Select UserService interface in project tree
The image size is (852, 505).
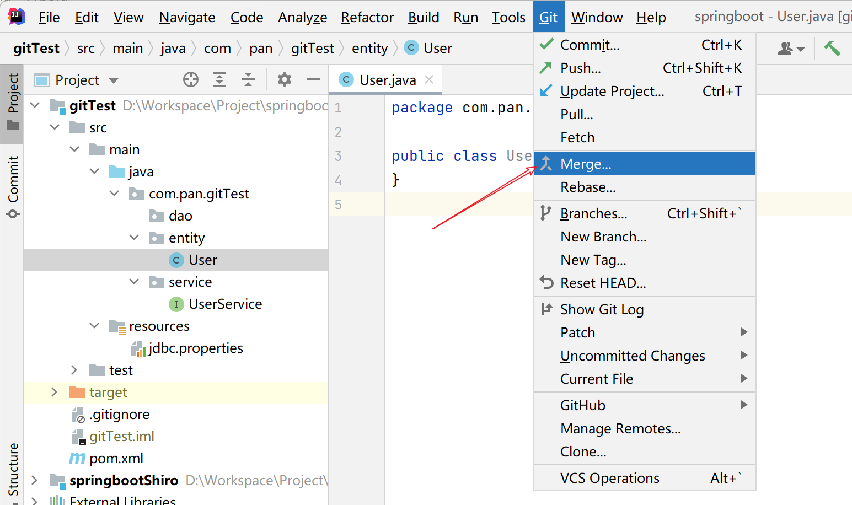point(225,304)
